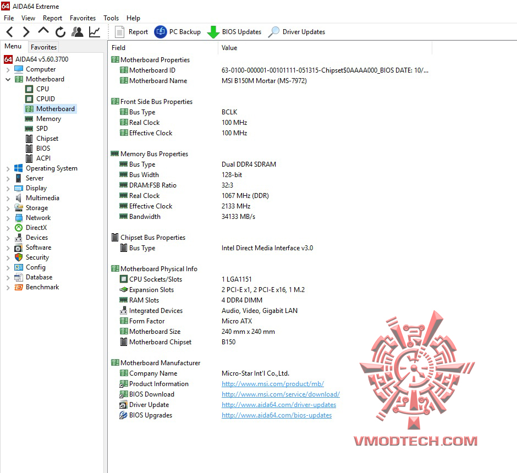Switch to the Menu tab in the sidebar
517x473 pixels.
(13, 47)
